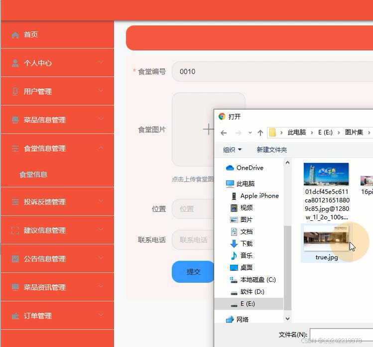Open the 图片 folder in the navigation pane
The height and width of the screenshot is (347, 373).
(241, 219)
